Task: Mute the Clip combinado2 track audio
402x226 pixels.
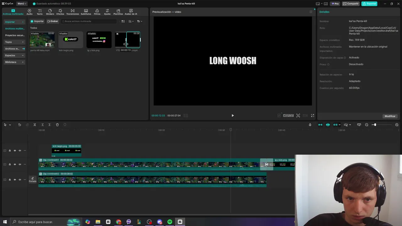Action: coord(20,180)
